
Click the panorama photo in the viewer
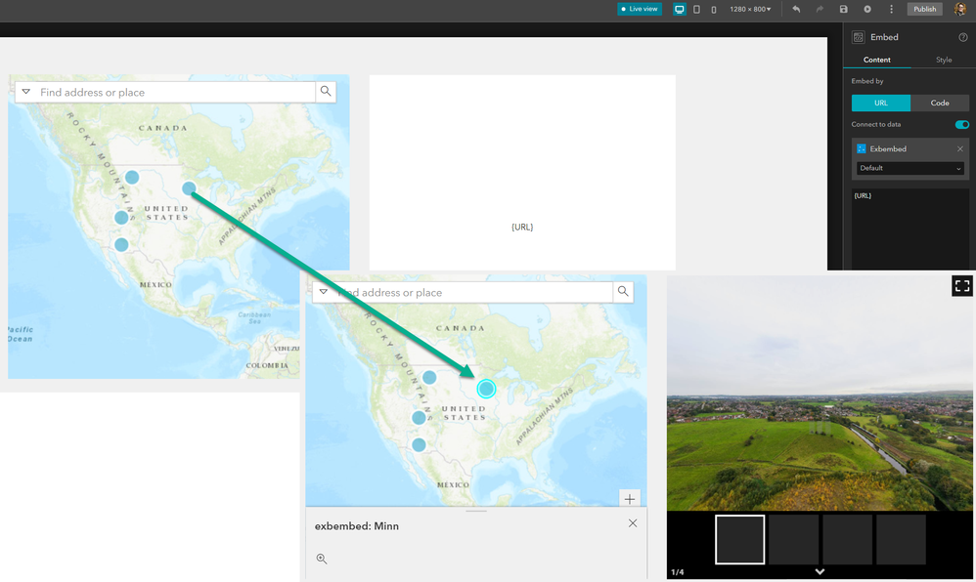pyautogui.click(x=820, y=393)
